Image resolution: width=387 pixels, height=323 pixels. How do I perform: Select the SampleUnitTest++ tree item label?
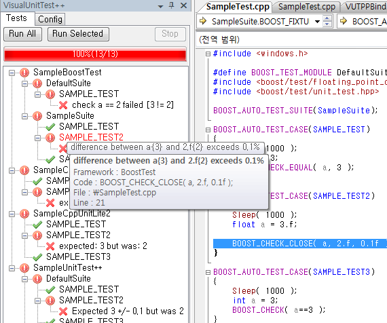(68, 268)
